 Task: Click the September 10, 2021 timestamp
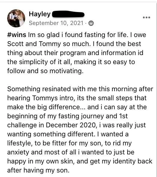[56, 23]
